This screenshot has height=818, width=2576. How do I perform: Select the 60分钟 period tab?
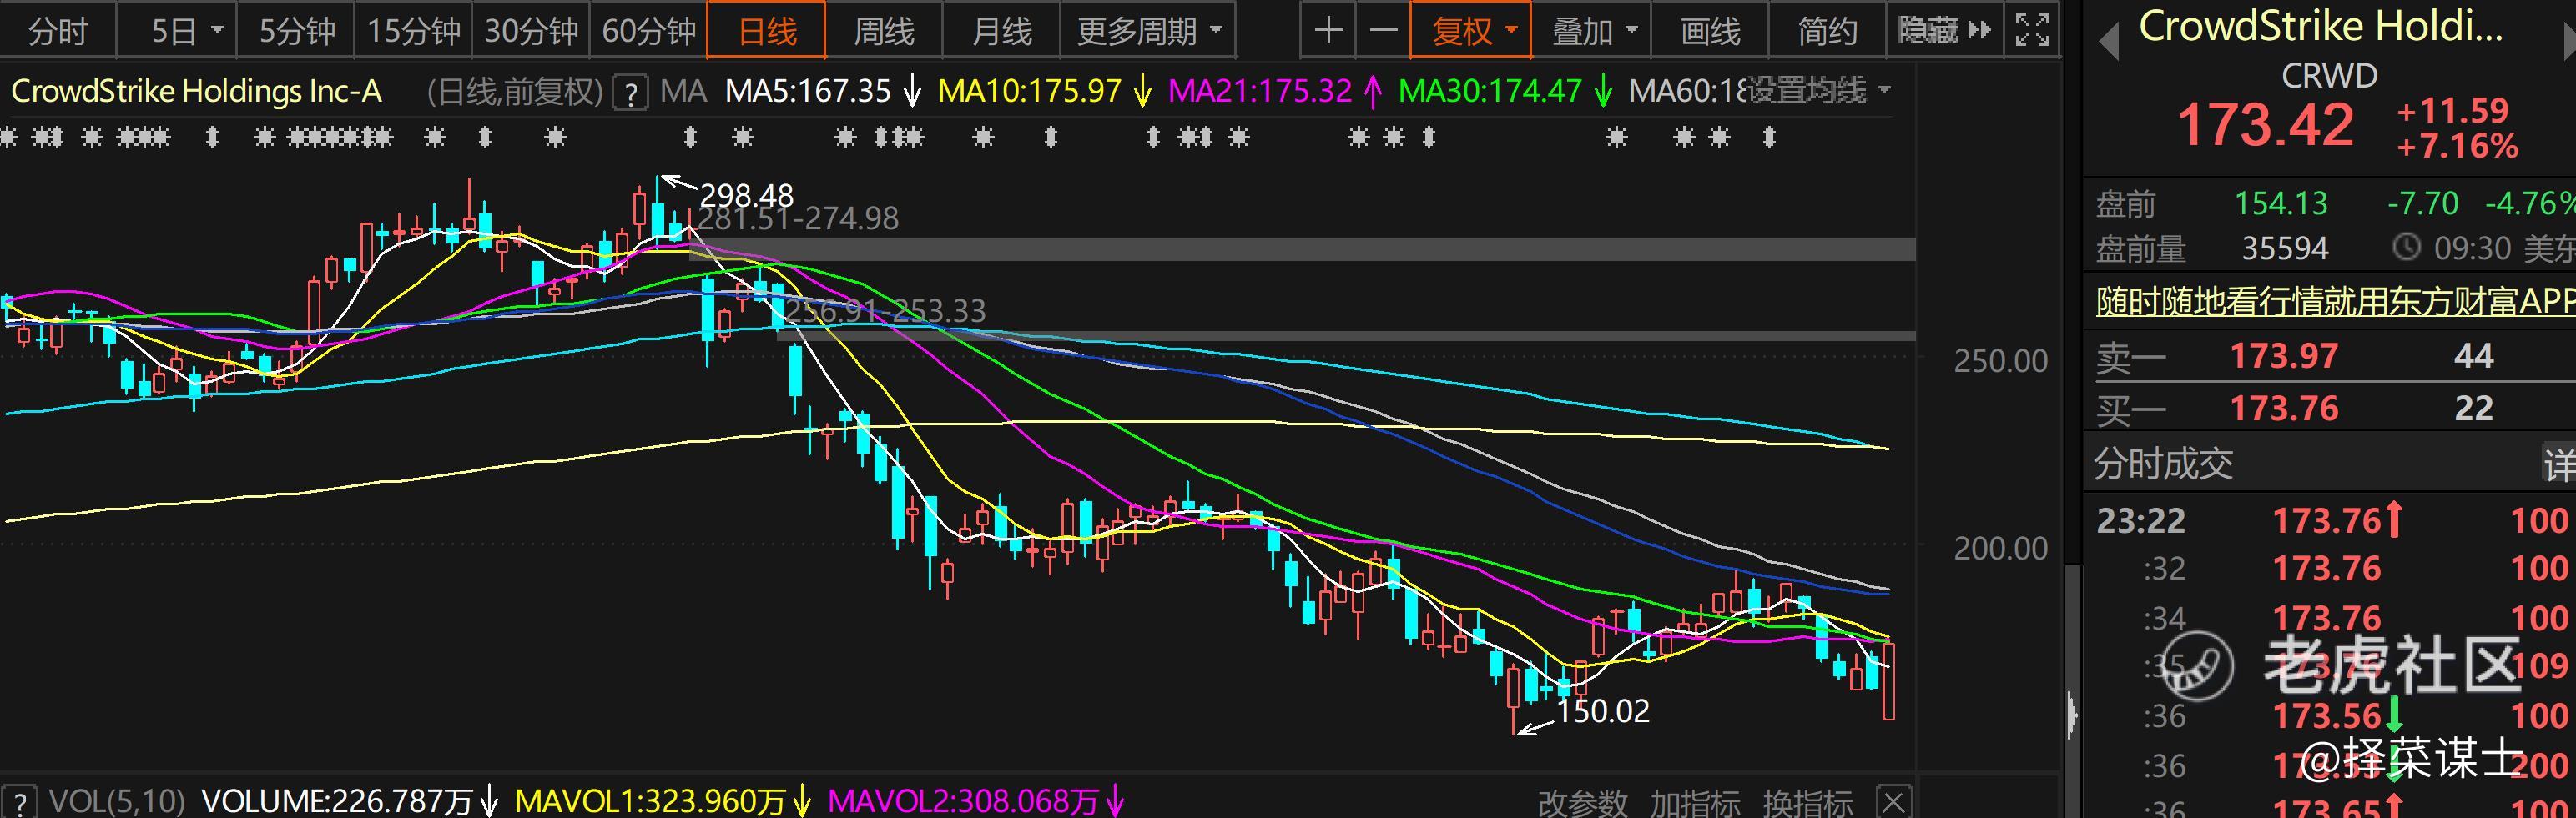click(648, 31)
